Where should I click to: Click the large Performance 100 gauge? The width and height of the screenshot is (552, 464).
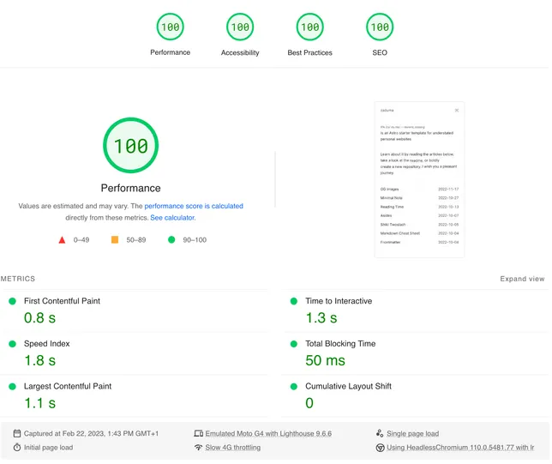click(x=131, y=146)
